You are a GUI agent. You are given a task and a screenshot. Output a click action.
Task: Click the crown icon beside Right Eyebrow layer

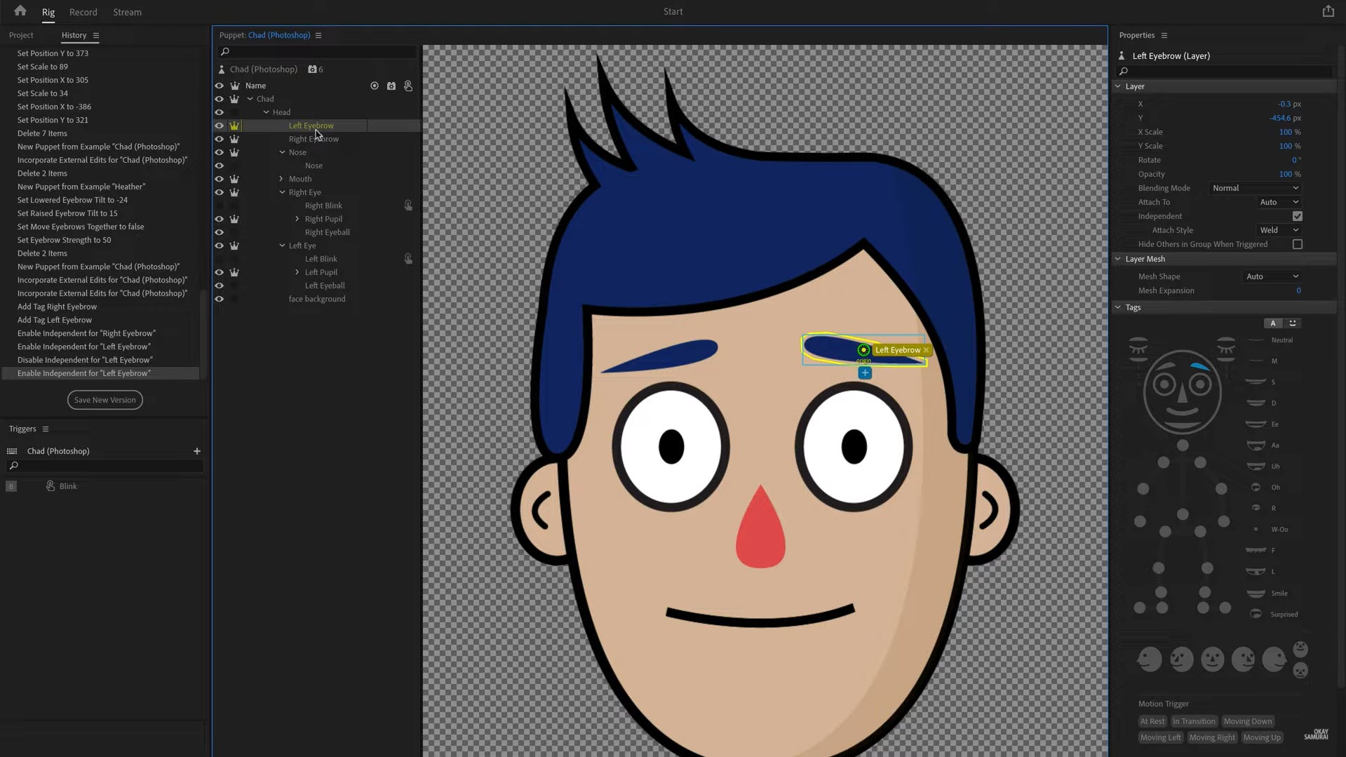[234, 139]
